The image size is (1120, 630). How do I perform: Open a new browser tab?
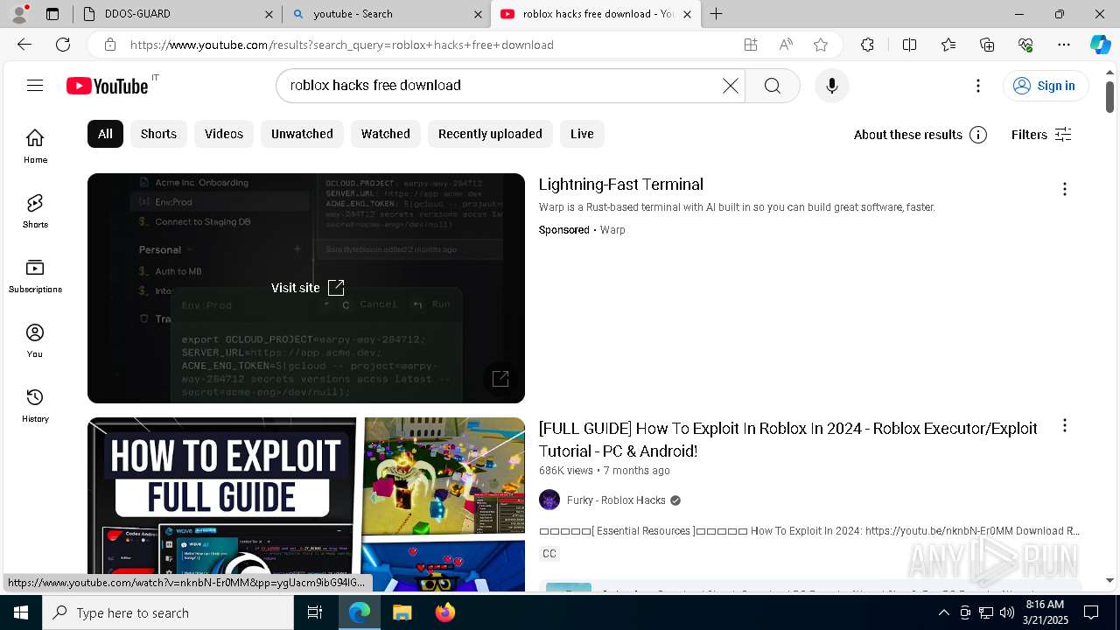click(x=716, y=14)
